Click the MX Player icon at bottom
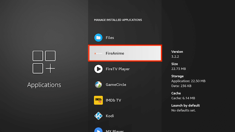The height and width of the screenshot is (132, 235). 98,129
